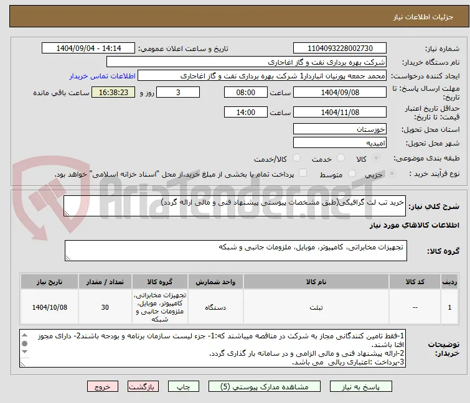Screen dimensions: 470x403
Task: Click the 'چاپ' print button
Action: click(x=183, y=387)
